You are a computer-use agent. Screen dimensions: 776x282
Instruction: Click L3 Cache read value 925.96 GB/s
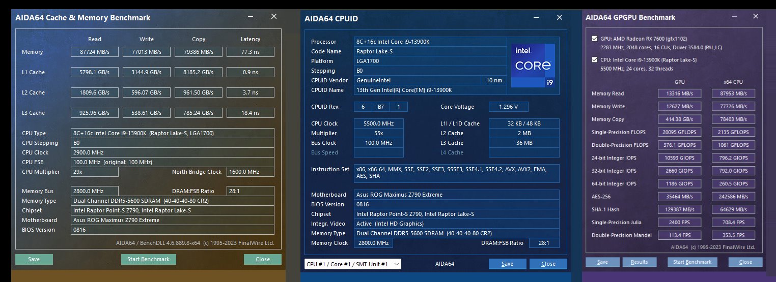click(x=95, y=113)
